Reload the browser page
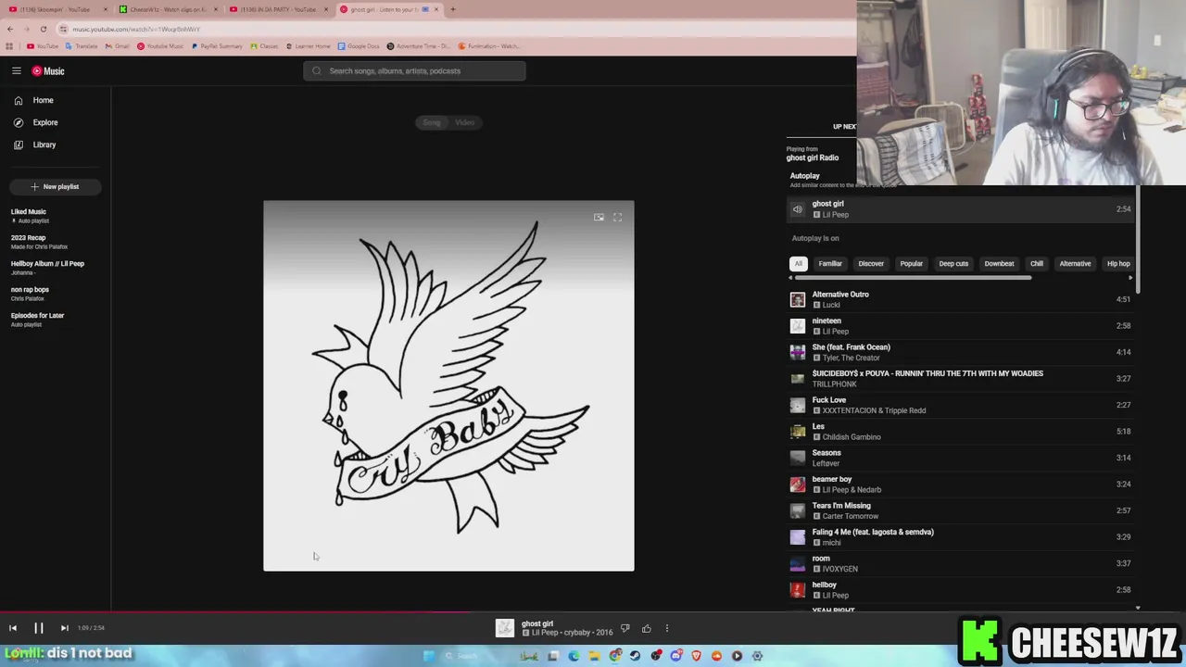Screen dimensions: 1186x667 43,29
